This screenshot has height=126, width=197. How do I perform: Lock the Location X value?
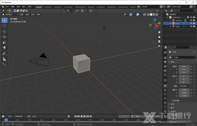click(191, 66)
